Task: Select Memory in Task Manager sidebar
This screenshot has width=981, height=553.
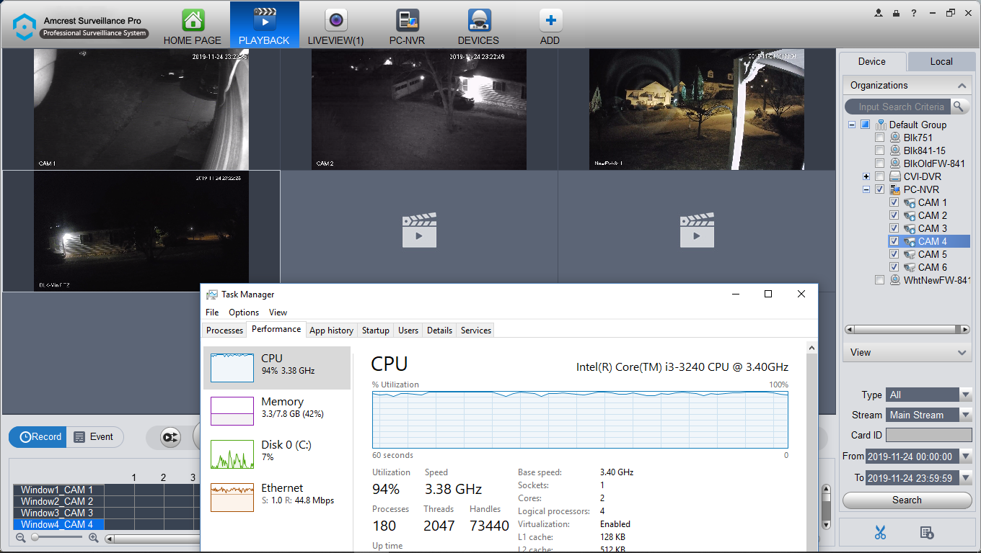Action: click(277, 410)
